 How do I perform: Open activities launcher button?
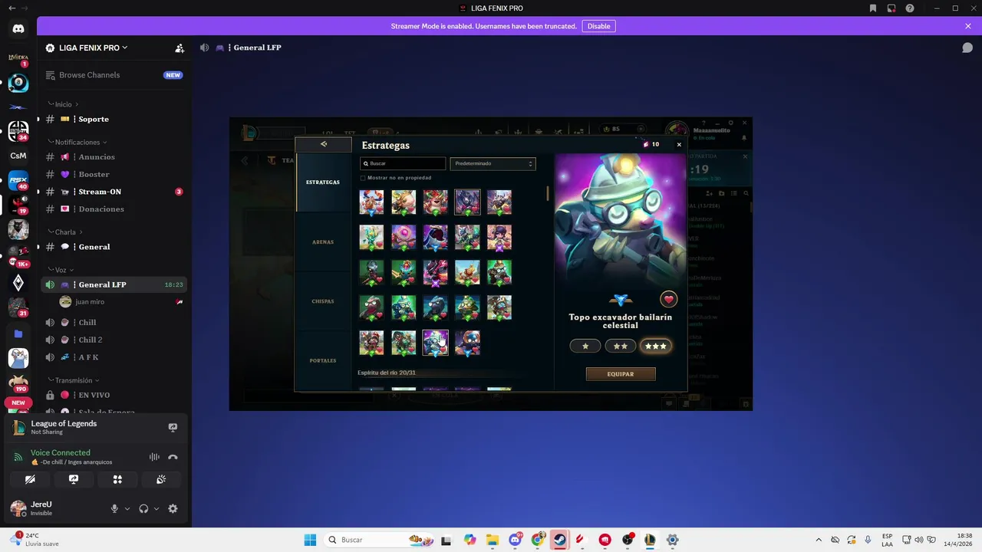click(117, 479)
